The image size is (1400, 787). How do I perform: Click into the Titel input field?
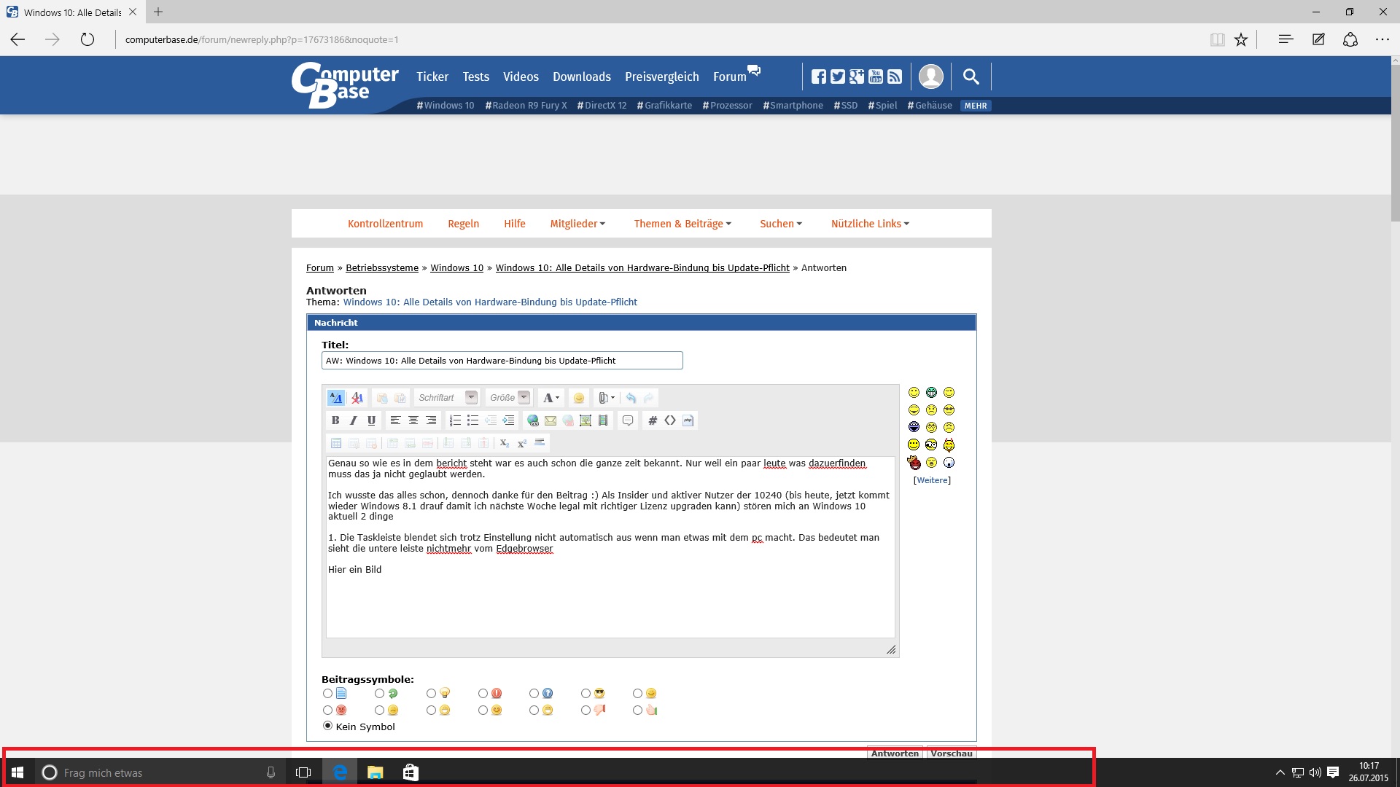point(502,361)
